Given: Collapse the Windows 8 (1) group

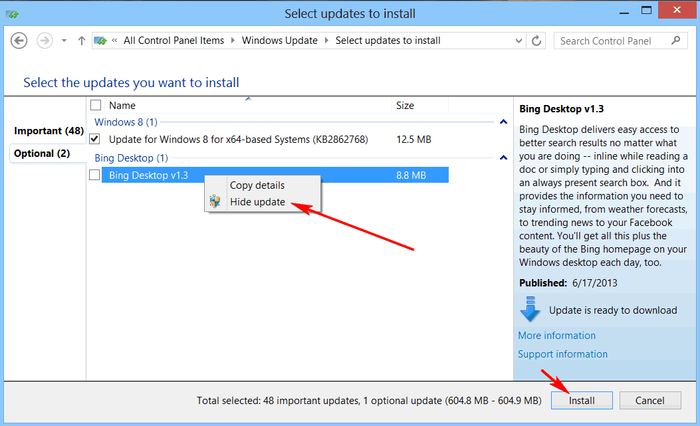Looking at the screenshot, I should pyautogui.click(x=504, y=122).
